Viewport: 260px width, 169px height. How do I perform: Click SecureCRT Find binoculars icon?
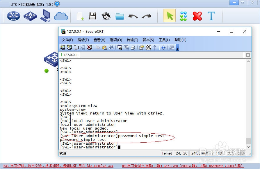(111, 48)
